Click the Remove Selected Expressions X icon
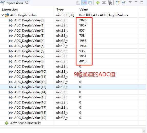Viewport: 147px width, 133px height. 104,3
